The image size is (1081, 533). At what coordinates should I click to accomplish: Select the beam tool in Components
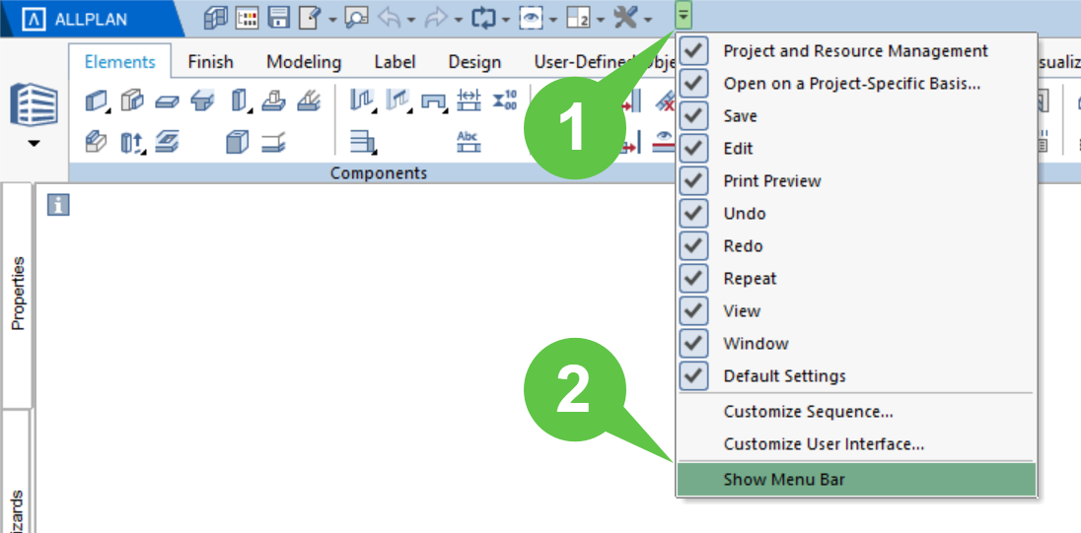pyautogui.click(x=202, y=101)
